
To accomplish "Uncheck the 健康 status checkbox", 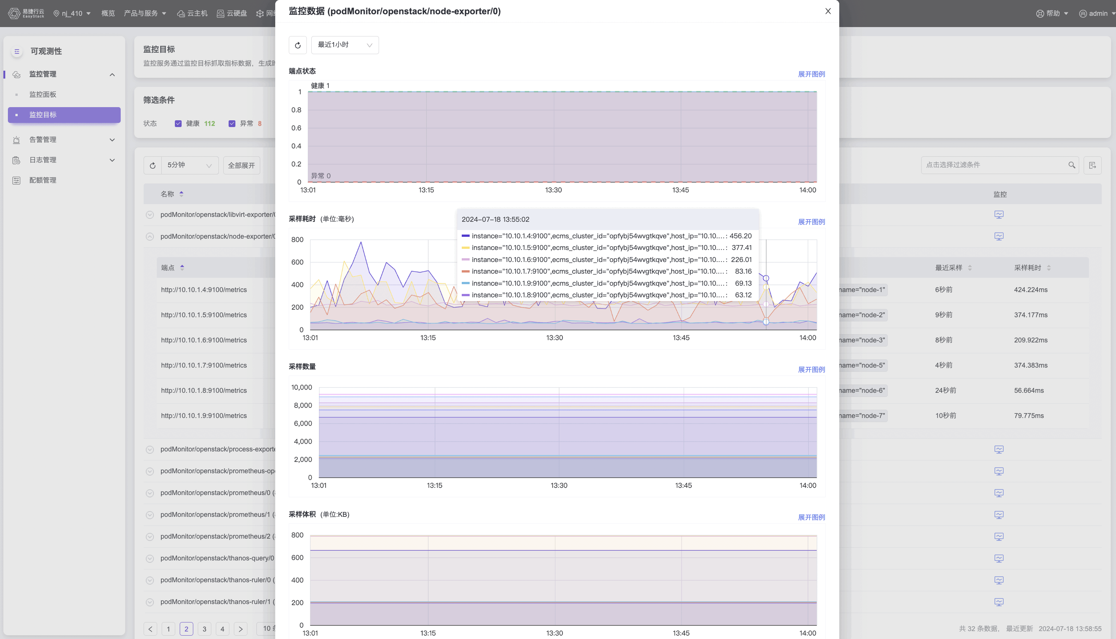I will pyautogui.click(x=178, y=124).
